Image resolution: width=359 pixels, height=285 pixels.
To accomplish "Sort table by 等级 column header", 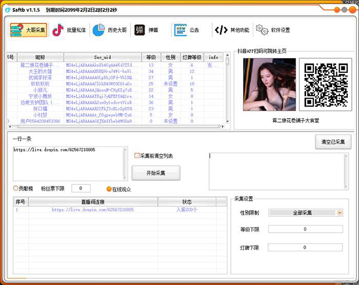I will coord(151,57).
